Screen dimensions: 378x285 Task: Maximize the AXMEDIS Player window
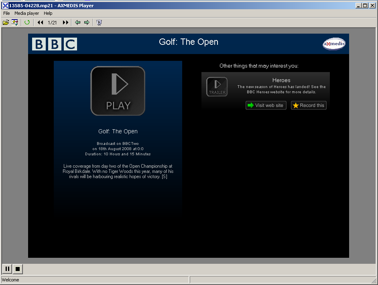click(365, 6)
